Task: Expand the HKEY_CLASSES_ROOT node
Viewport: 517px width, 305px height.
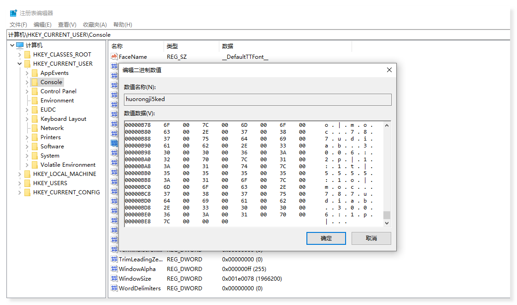Action: (20, 55)
